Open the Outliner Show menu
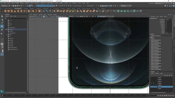 11,16
